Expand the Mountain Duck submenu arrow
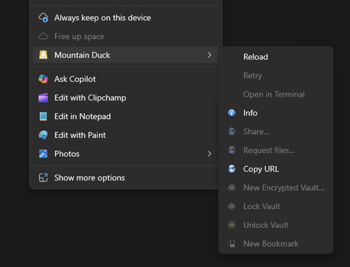 pos(210,55)
